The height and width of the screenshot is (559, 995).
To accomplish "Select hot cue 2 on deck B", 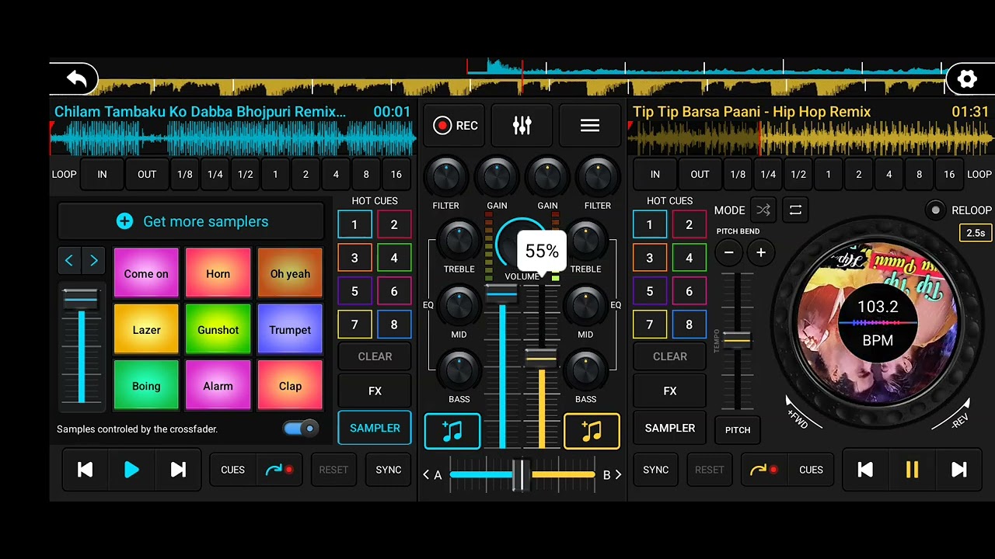I will 689,225.
